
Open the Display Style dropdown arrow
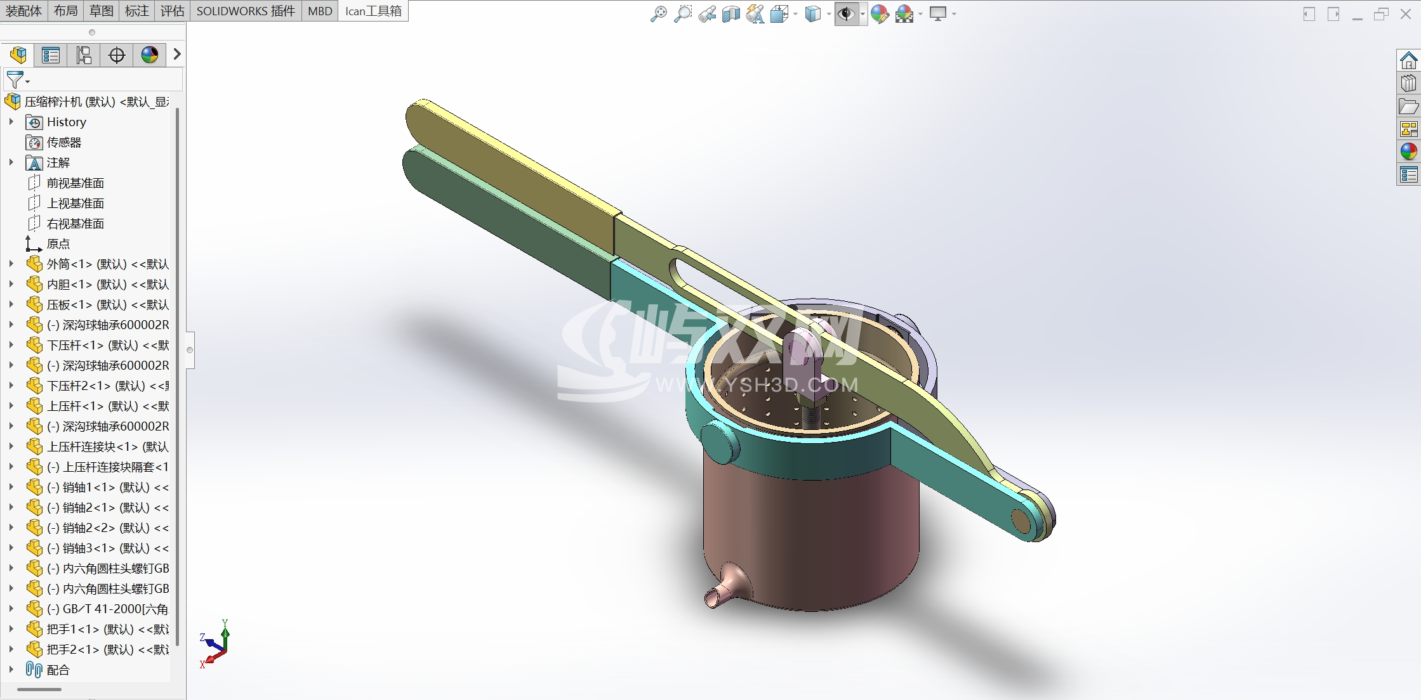coord(829,14)
